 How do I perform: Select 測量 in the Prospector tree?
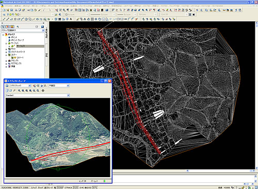point(13,67)
